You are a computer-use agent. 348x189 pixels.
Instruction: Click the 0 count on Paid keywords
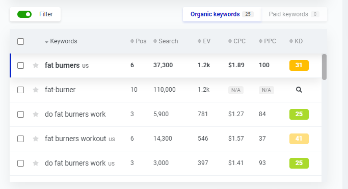click(x=315, y=14)
